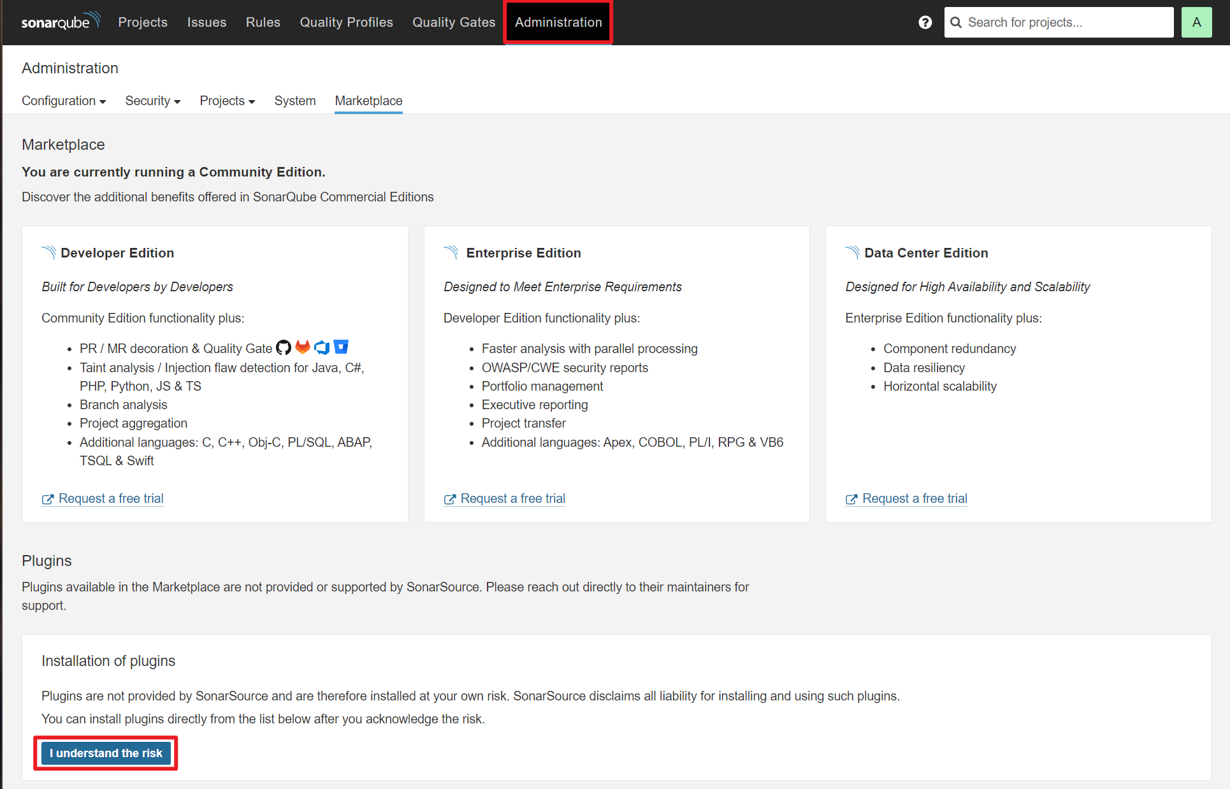Select the Marketplace tab
The width and height of the screenshot is (1230, 789).
pos(368,101)
